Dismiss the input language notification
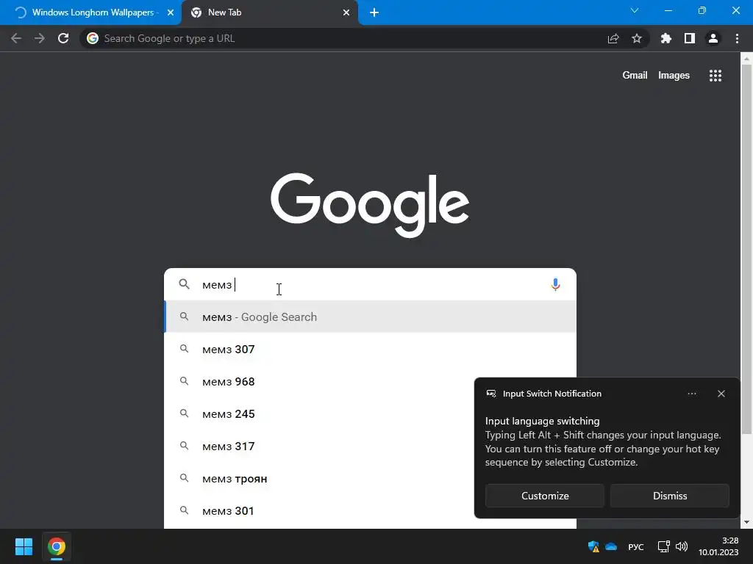 click(669, 496)
